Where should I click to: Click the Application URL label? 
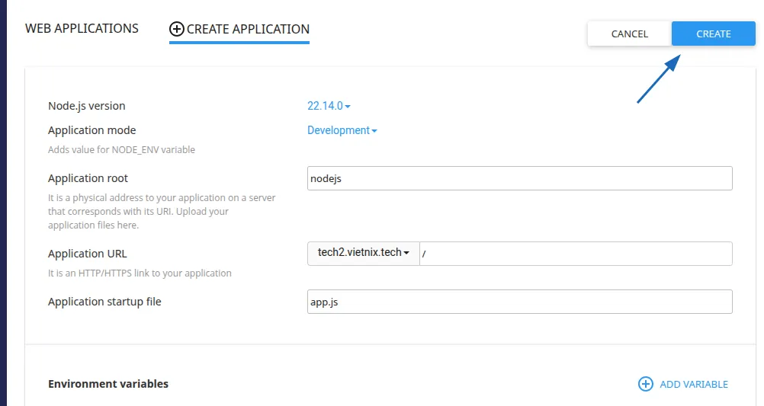point(87,254)
